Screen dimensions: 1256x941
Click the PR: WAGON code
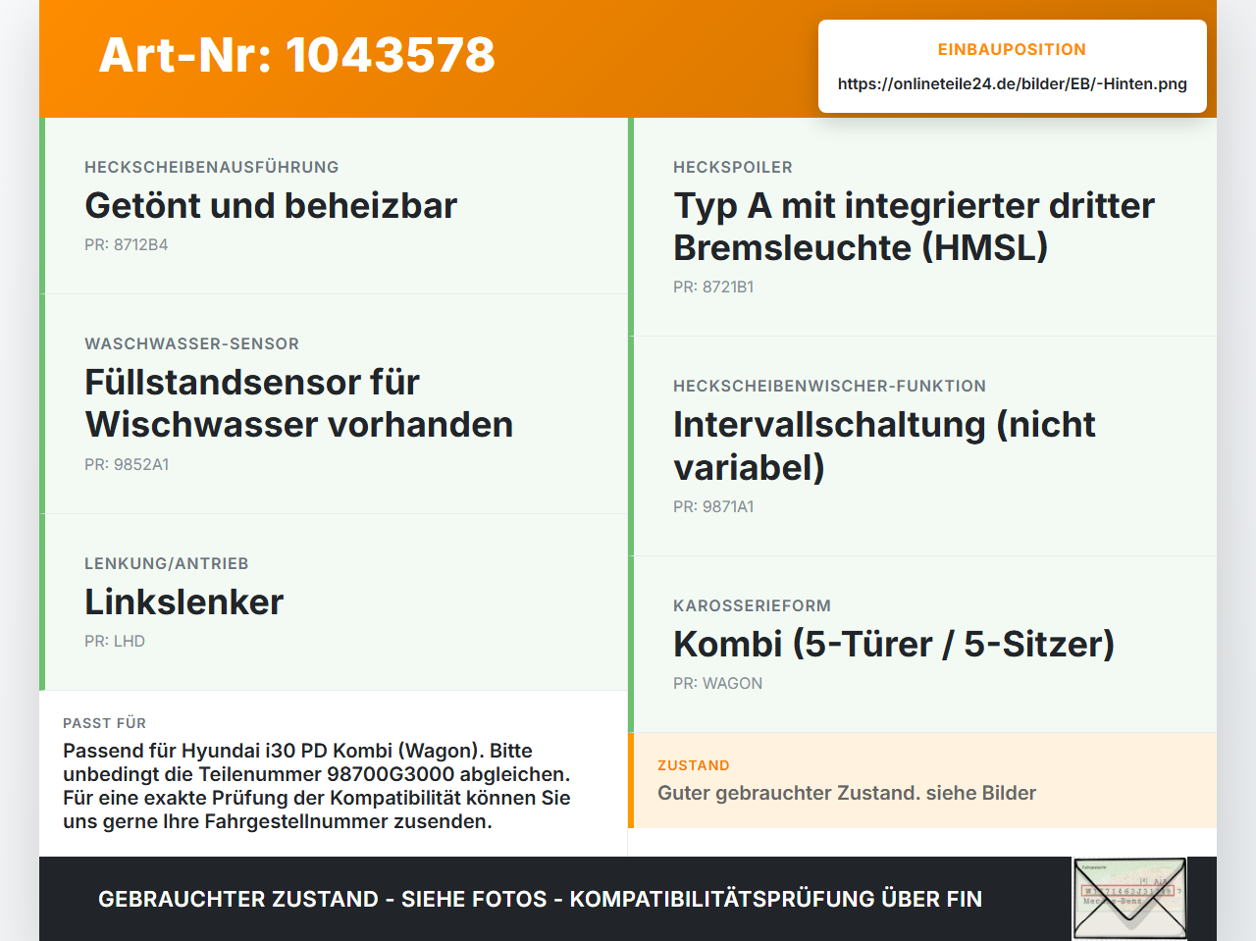coord(717,683)
